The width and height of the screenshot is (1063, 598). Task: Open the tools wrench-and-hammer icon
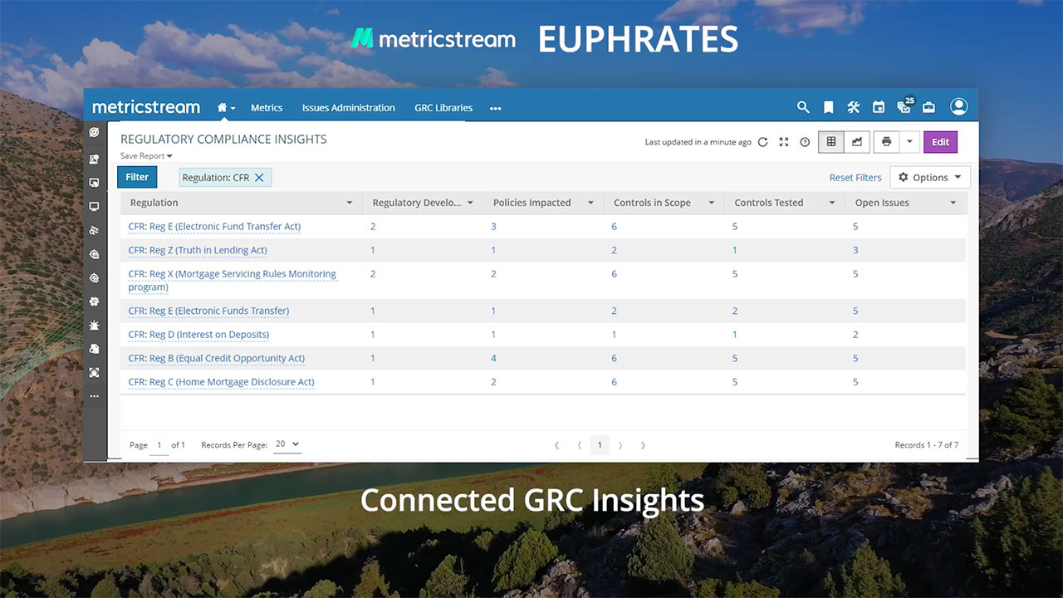pos(853,107)
